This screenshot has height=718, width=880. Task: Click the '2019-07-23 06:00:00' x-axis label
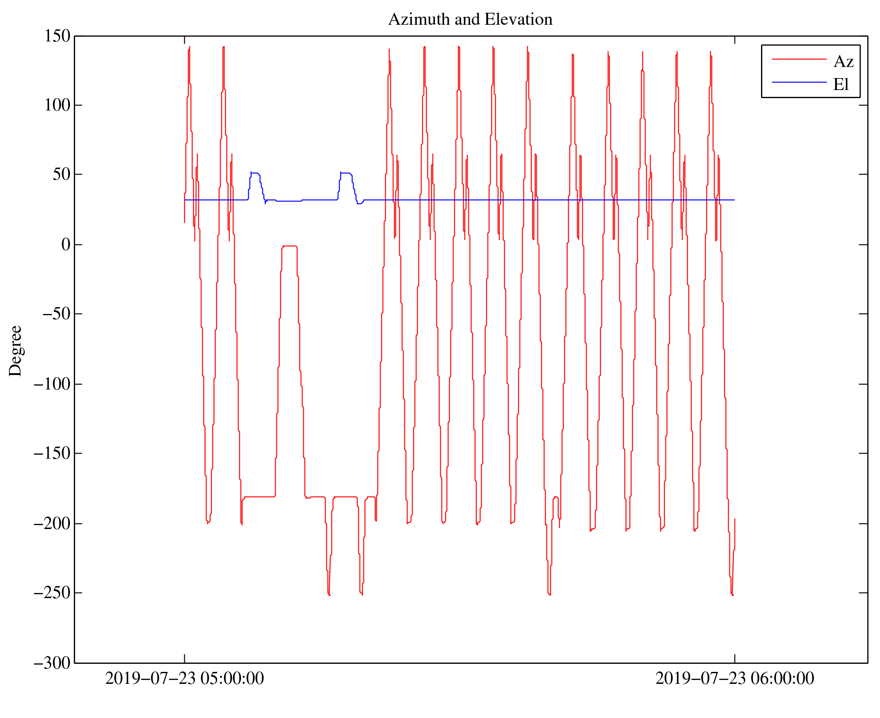[x=735, y=679]
